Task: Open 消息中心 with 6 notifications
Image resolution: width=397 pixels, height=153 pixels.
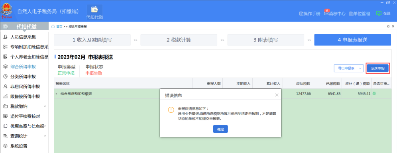Action: 335,14
